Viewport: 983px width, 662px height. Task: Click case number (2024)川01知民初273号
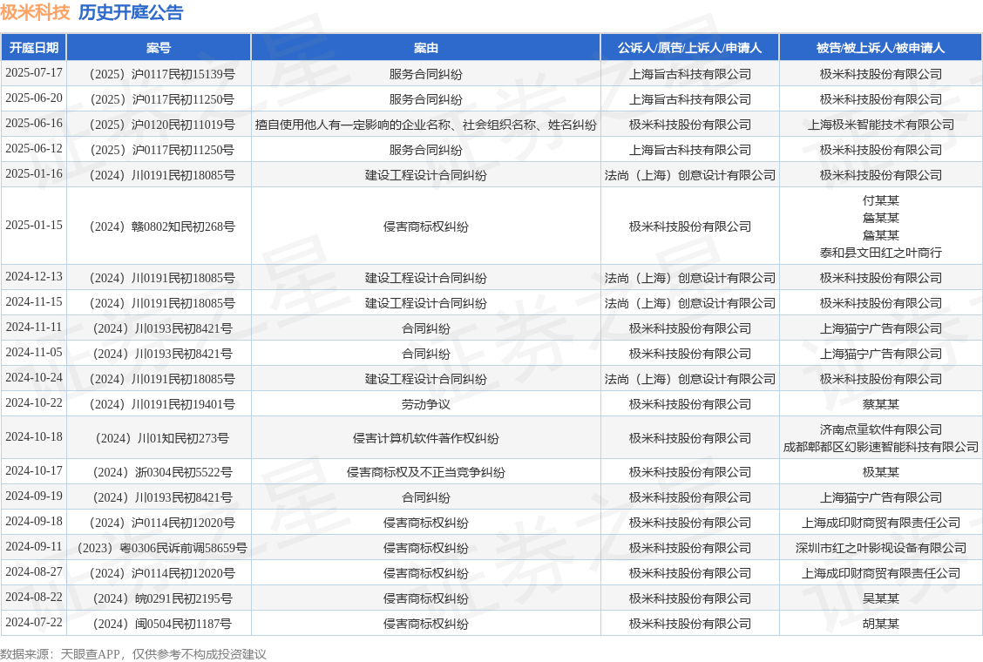159,438
